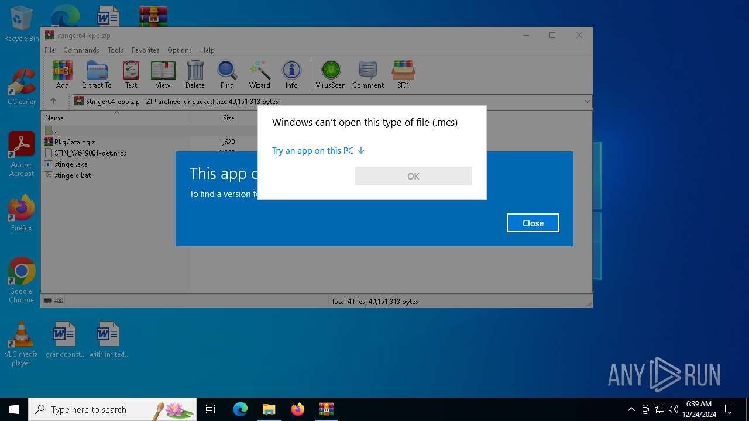Open the Options menu
The width and height of the screenshot is (749, 421).
179,50
